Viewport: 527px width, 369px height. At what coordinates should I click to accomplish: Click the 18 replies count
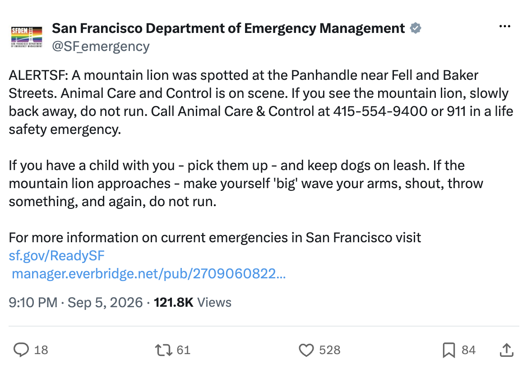click(41, 350)
